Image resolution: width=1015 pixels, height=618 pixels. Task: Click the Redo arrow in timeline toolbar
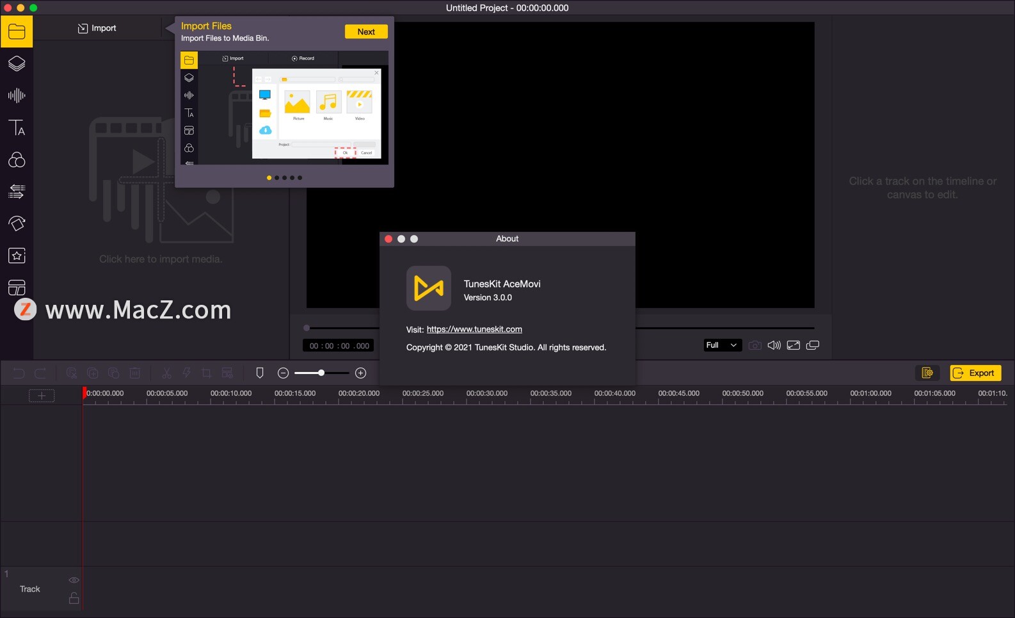(40, 373)
